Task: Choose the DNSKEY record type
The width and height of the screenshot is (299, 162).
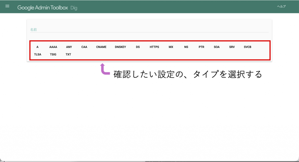Action: pyautogui.click(x=120, y=47)
